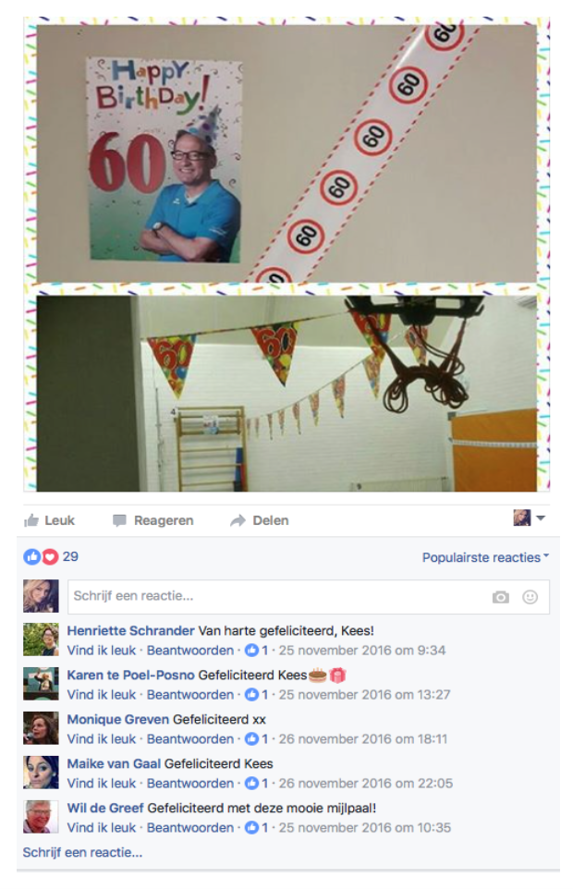Open the profile selector arrow beside avatar
The height and width of the screenshot is (889, 573).
tap(541, 518)
